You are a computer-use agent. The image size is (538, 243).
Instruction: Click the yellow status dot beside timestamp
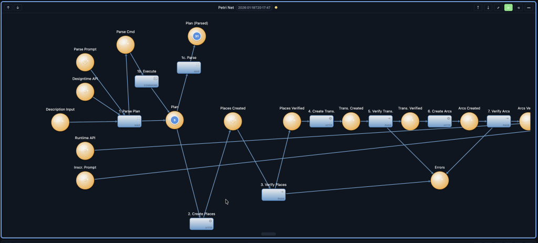tap(276, 7)
